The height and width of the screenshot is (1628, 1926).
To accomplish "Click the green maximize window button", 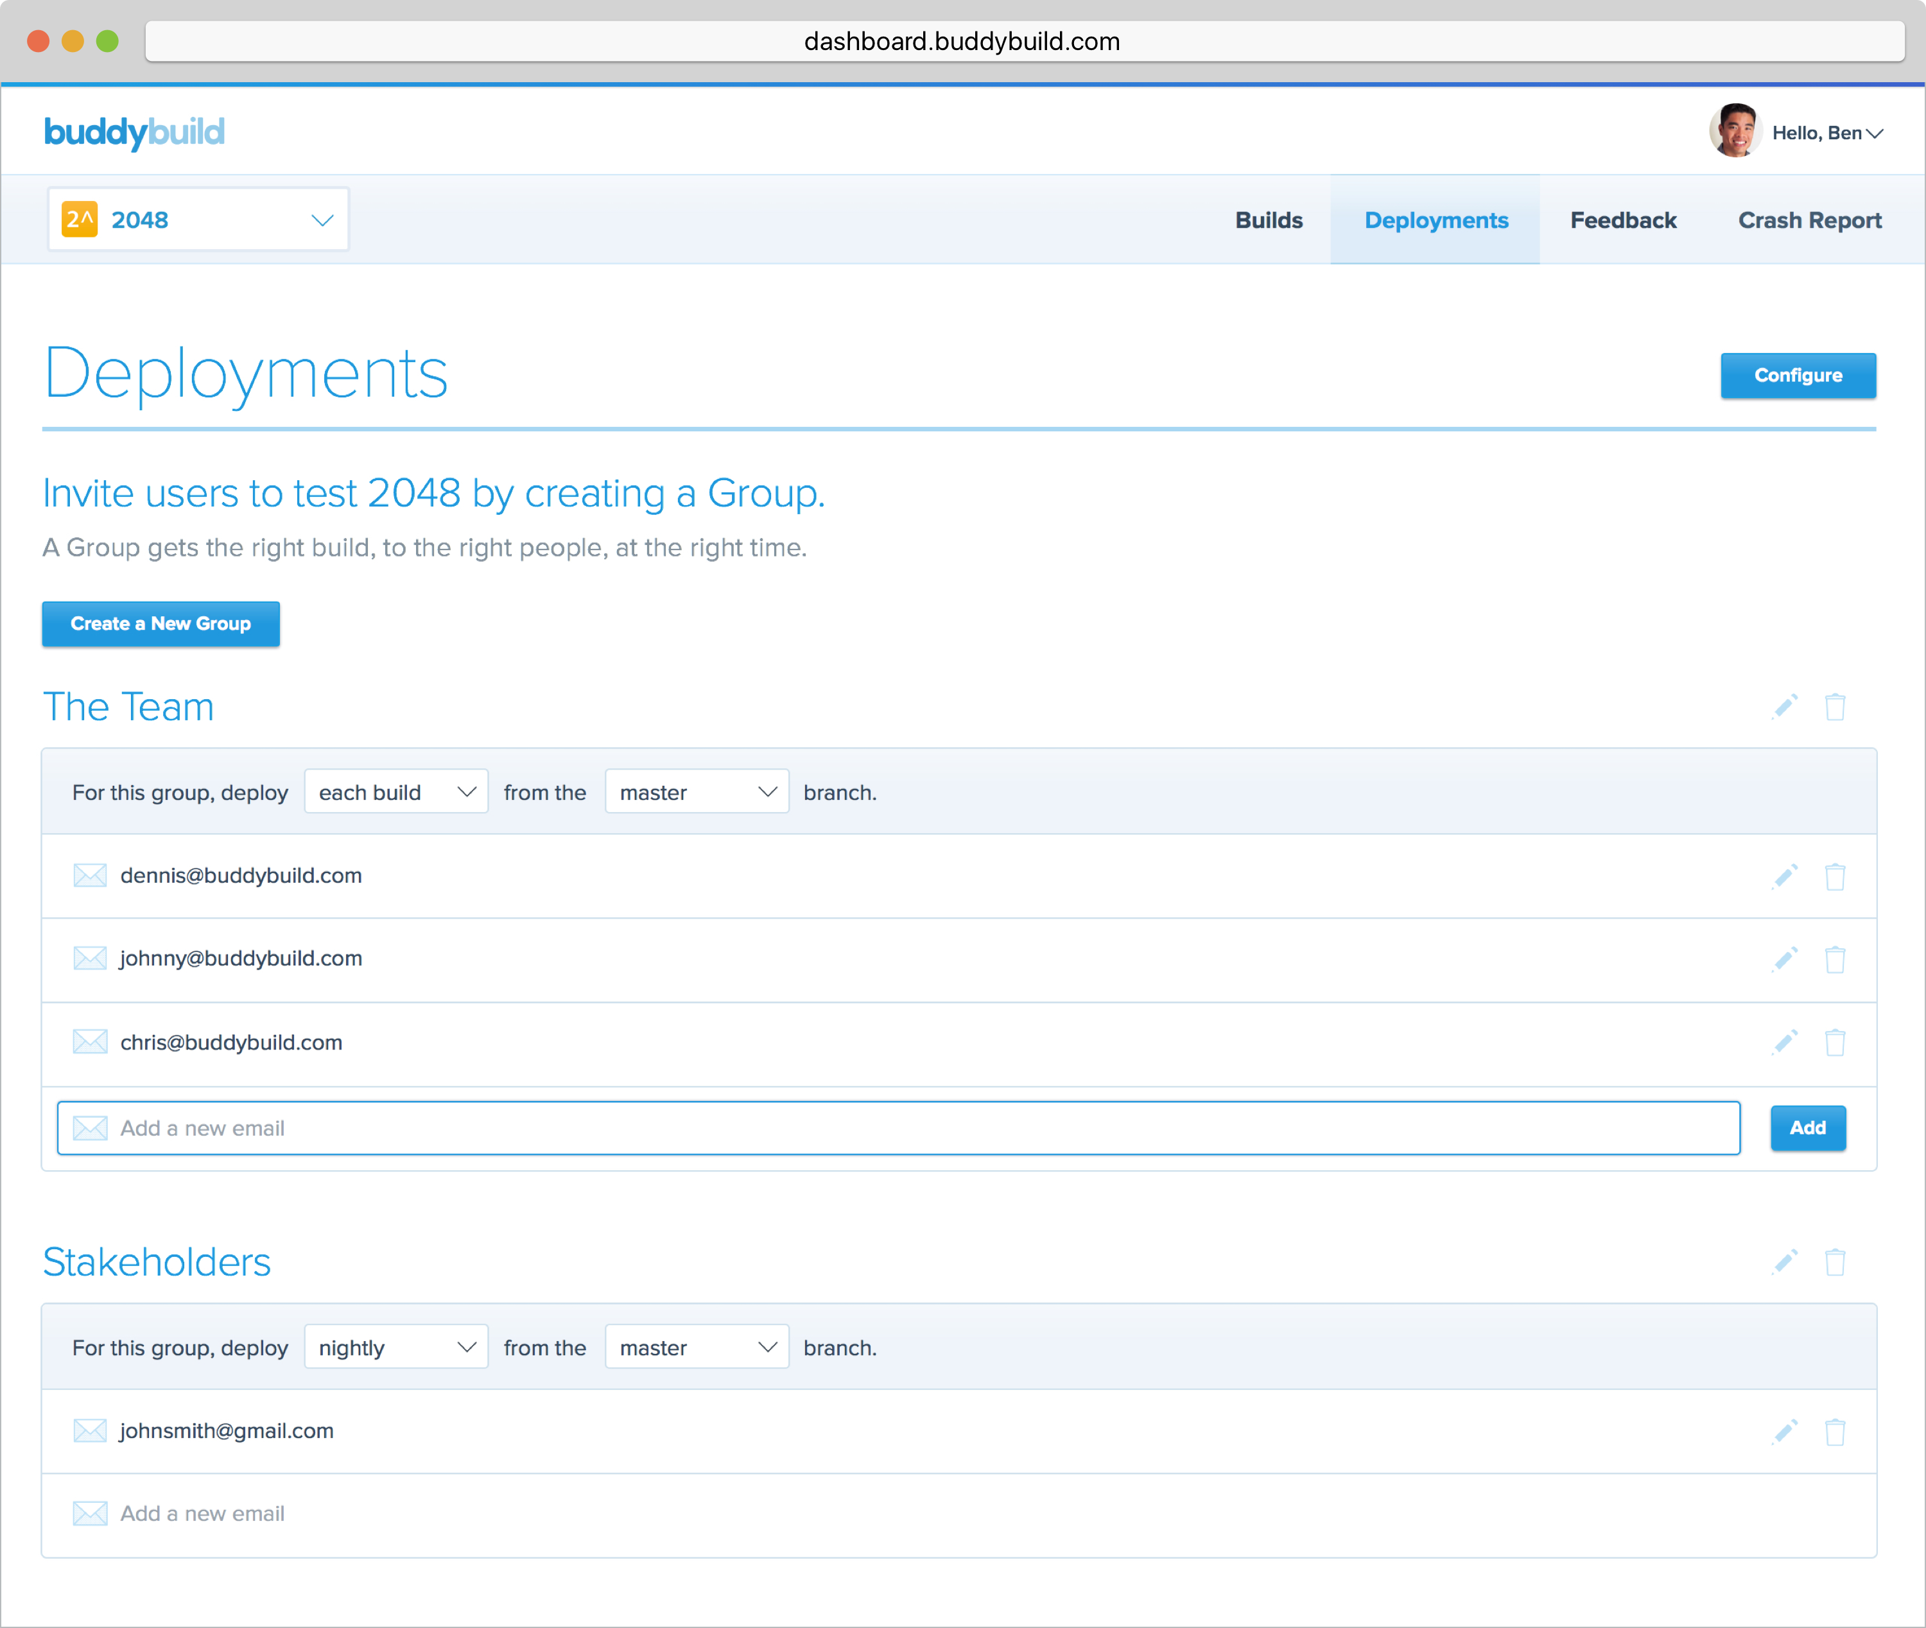I will pyautogui.click(x=107, y=42).
